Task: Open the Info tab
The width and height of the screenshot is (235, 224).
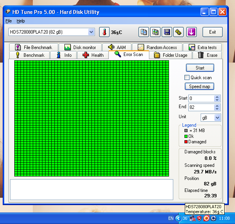Action: click(x=64, y=55)
